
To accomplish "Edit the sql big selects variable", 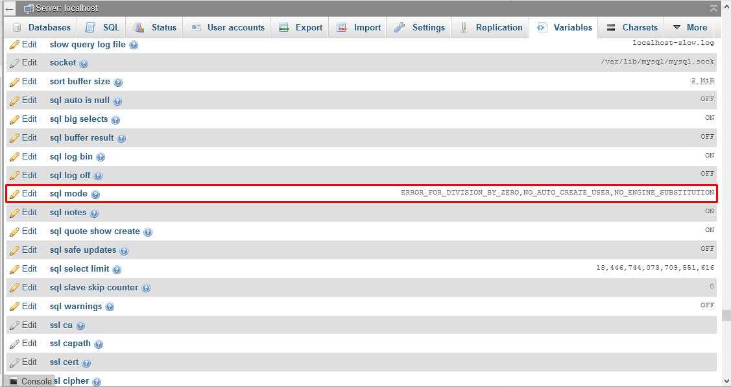I will coord(24,119).
